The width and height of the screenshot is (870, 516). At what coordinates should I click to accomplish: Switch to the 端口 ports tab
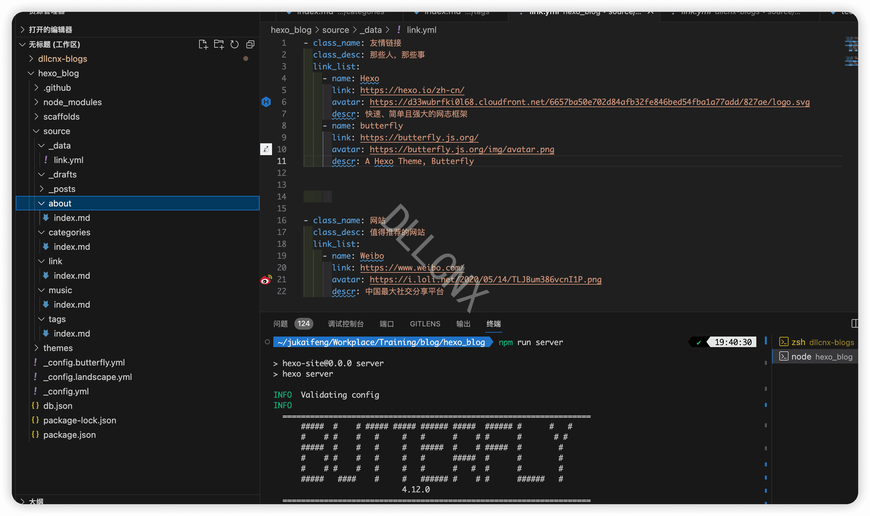(x=386, y=324)
